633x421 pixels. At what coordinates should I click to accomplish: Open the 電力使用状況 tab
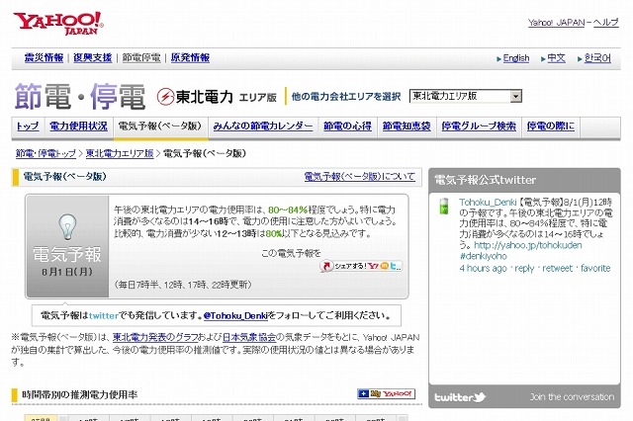78,126
